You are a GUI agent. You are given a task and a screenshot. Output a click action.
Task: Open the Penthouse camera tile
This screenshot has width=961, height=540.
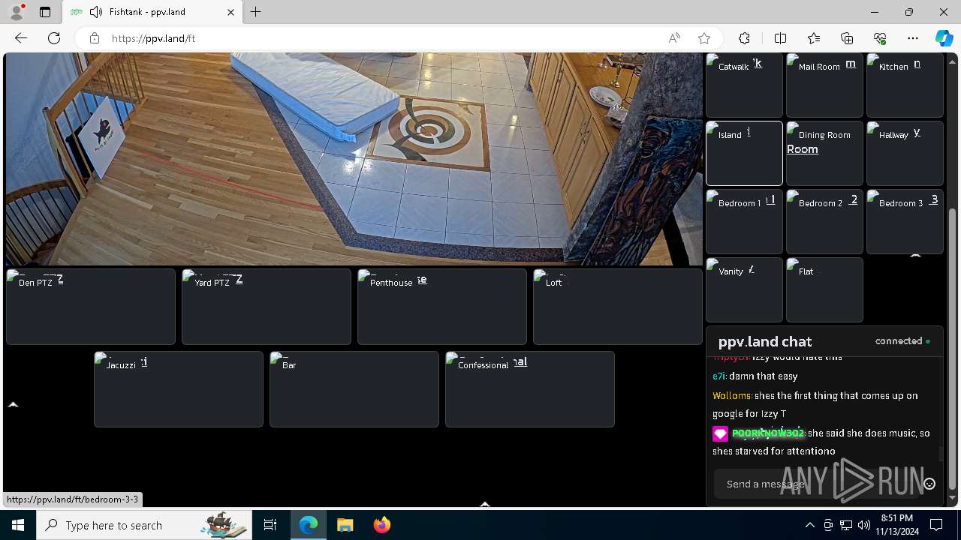[442, 307]
